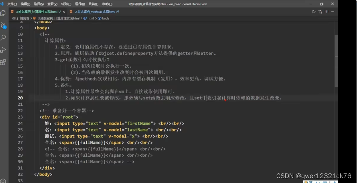Image resolution: width=357 pixels, height=183 pixels.
Task: Split the editor to the right
Action: coord(326,12)
